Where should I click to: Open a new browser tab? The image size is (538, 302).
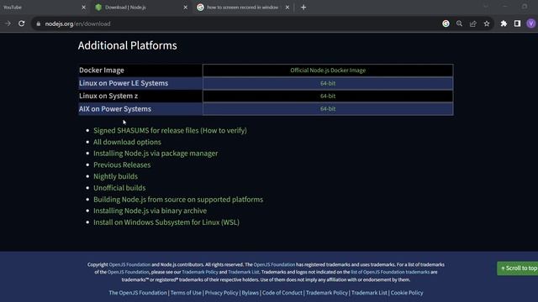[x=303, y=8]
